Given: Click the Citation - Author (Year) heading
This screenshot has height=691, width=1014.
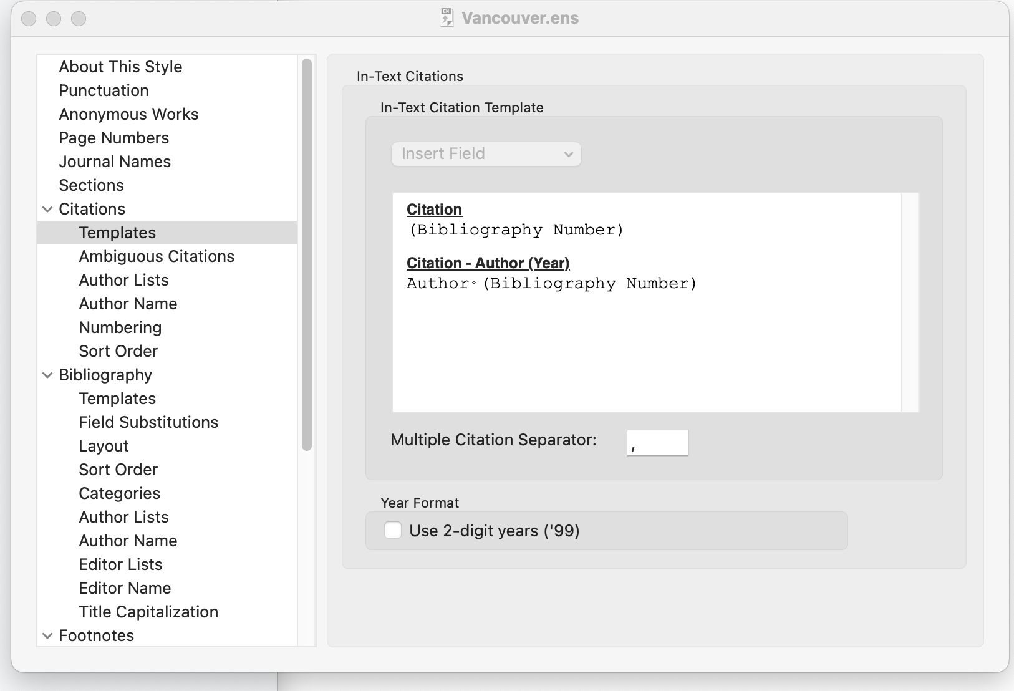Looking at the screenshot, I should point(489,263).
